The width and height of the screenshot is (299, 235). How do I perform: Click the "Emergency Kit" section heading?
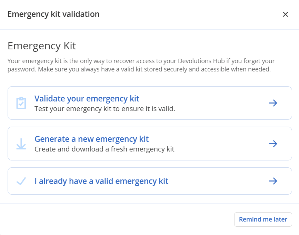[42, 46]
